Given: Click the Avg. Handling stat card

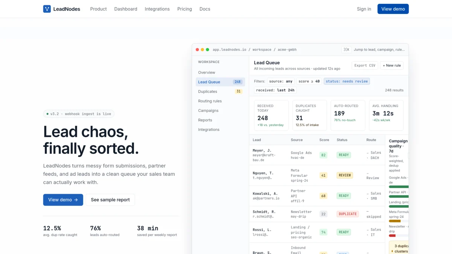Looking at the screenshot, I should [x=386, y=115].
